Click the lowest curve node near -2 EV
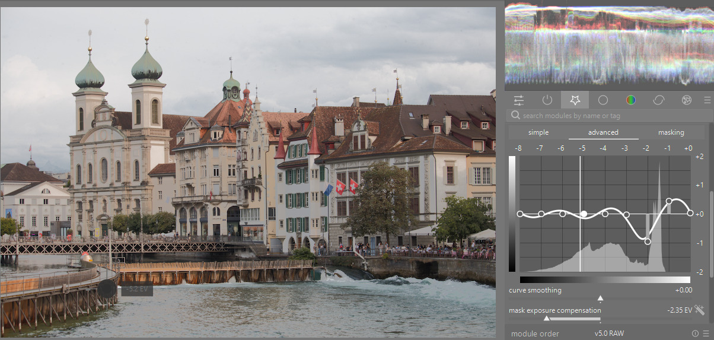 [647, 242]
